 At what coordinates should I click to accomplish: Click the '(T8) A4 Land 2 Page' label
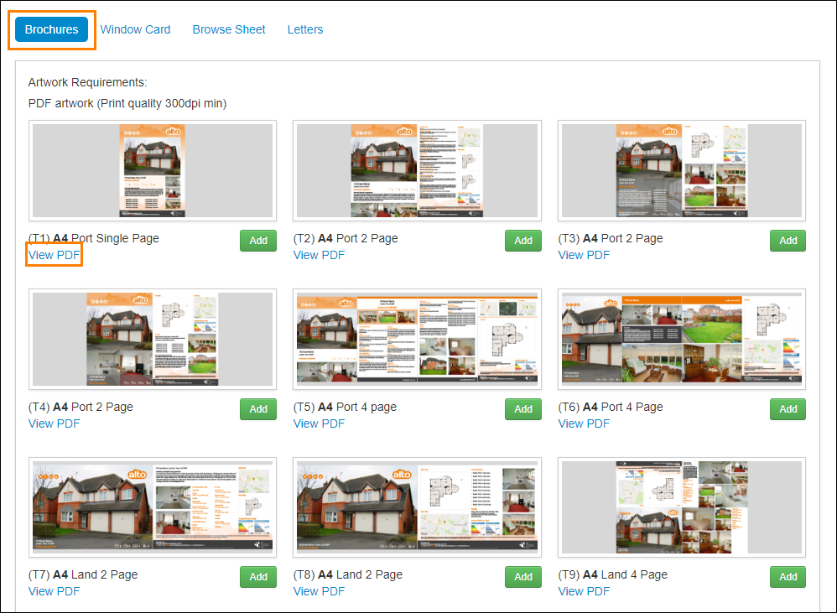pyautogui.click(x=347, y=574)
